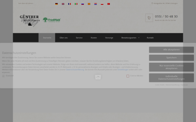Select the Croatian flag language
Image resolution: width=196 pixels, height=122 pixels.
tap(95, 4)
